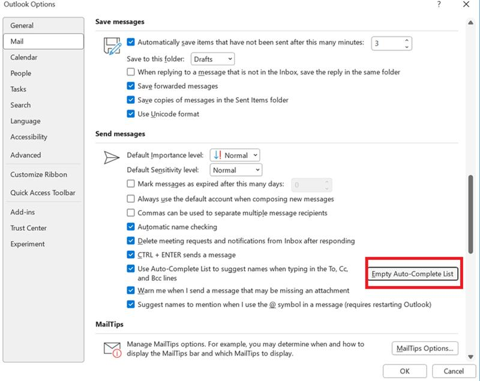Toggle Use Unicode format checkbox

[131, 114]
